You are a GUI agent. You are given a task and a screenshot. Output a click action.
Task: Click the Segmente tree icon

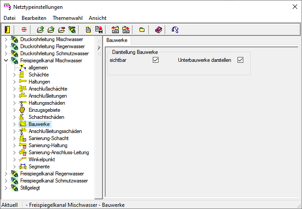23,167
